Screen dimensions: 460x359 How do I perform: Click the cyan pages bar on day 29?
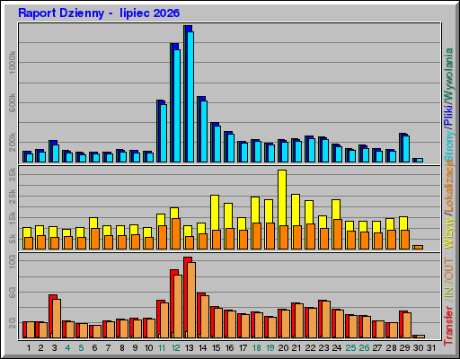(x=406, y=149)
